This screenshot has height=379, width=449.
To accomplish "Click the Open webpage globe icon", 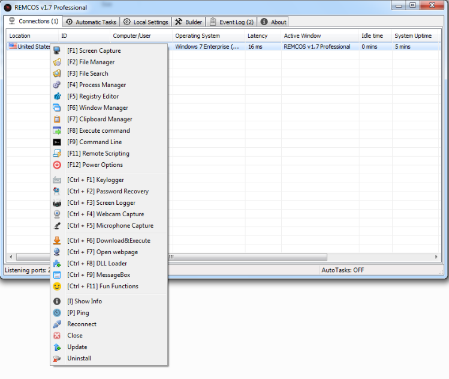I will pyautogui.click(x=57, y=252).
